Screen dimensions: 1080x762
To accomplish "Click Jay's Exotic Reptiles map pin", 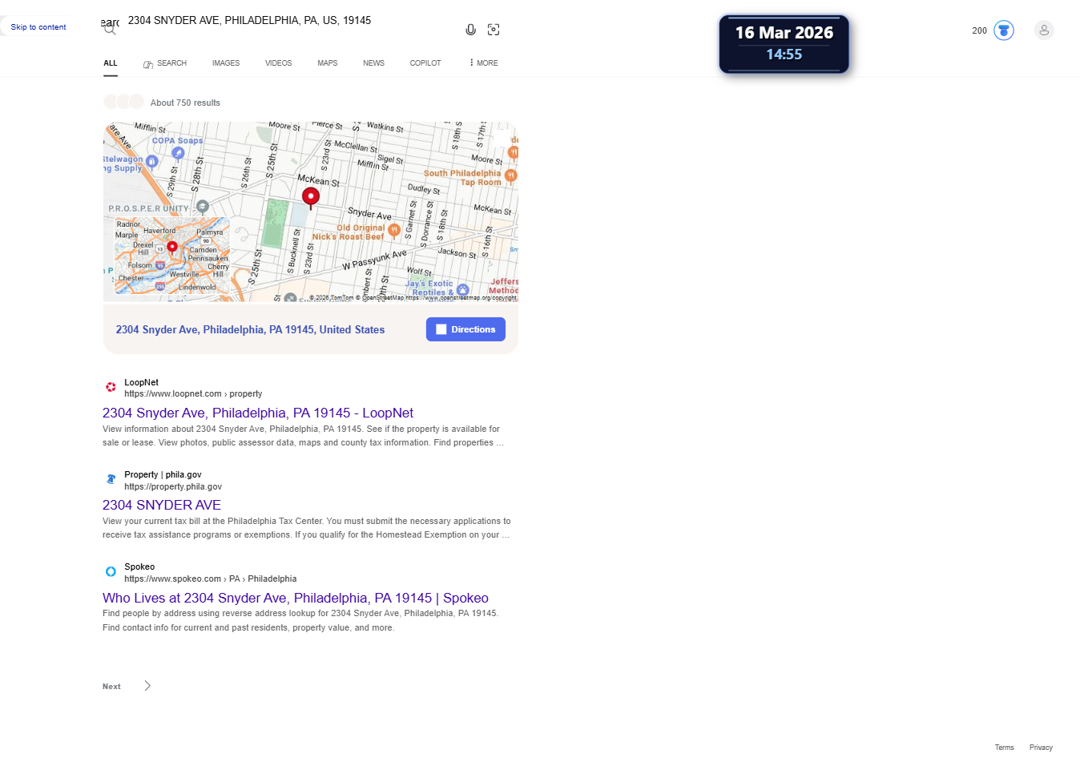I will coord(463,289).
